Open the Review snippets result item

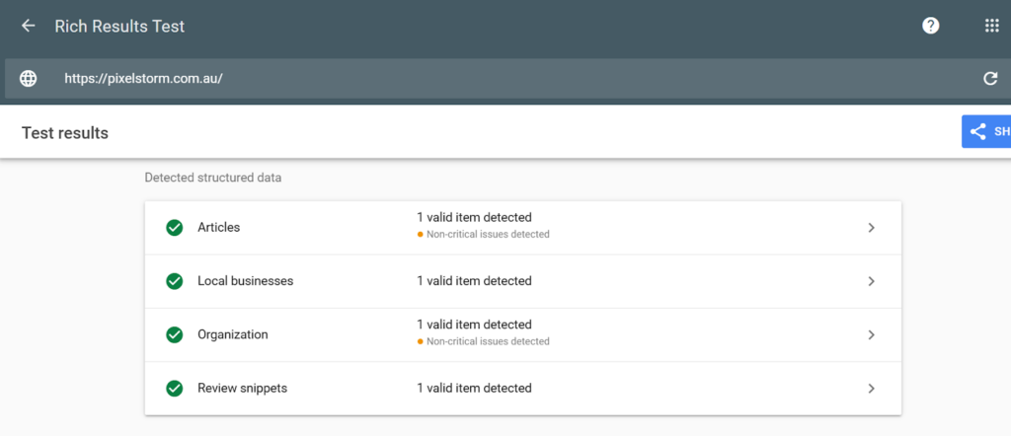(x=242, y=388)
